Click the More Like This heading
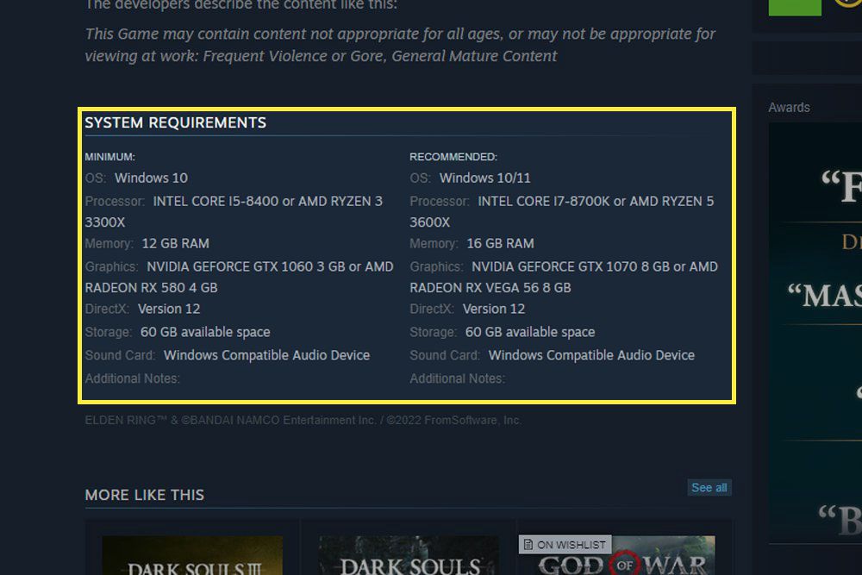The height and width of the screenshot is (575, 862). [145, 495]
